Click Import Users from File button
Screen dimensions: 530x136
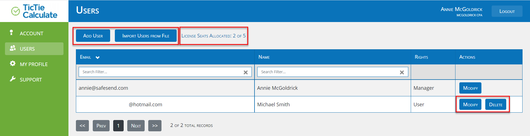pyautogui.click(x=146, y=36)
